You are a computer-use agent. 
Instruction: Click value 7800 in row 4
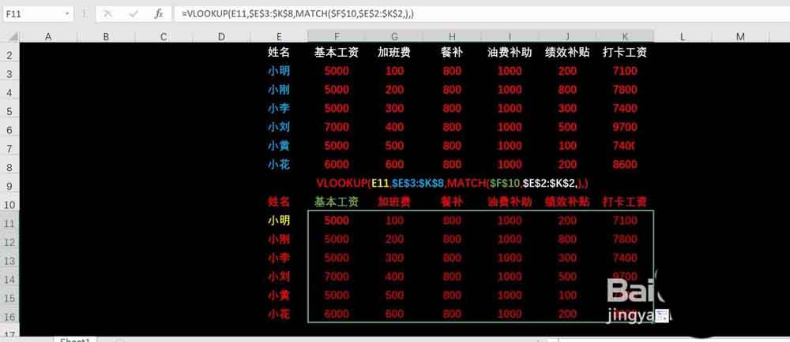coord(625,90)
